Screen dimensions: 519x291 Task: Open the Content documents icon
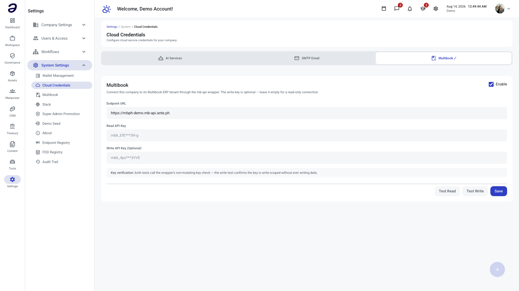[x=12, y=144]
